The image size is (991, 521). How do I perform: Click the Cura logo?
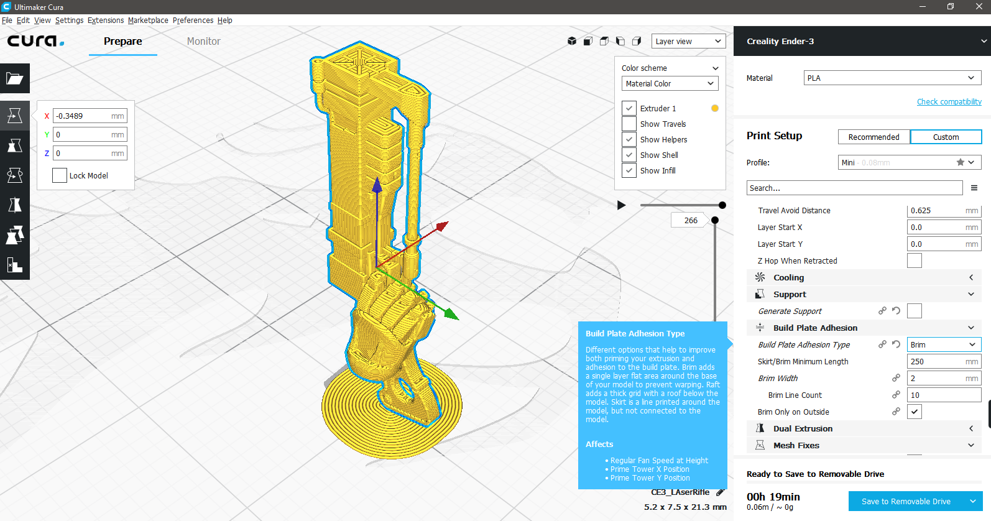35,41
